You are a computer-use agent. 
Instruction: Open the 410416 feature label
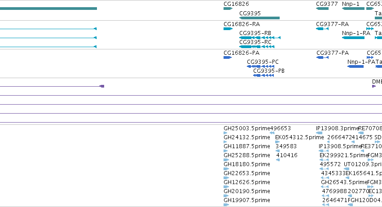[287, 155]
